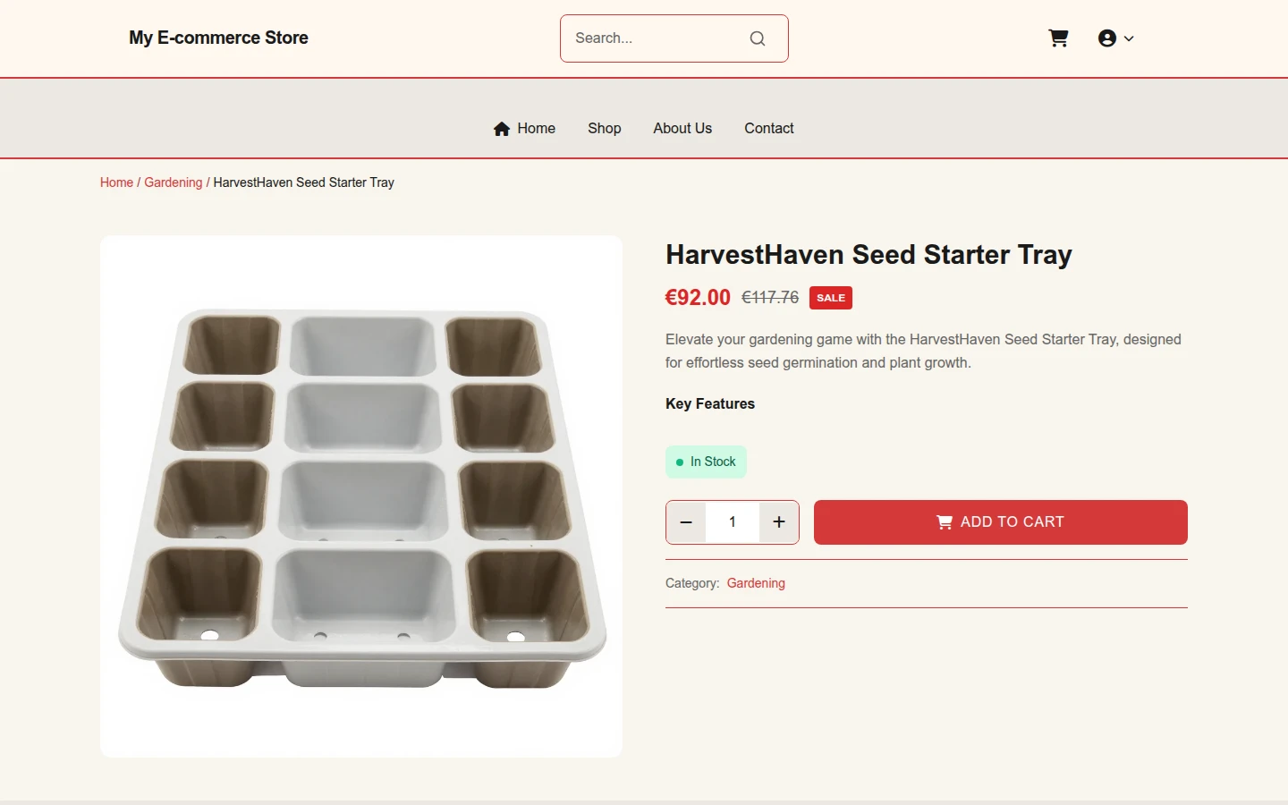The height and width of the screenshot is (805, 1288).
Task: Click the cart icon inside Add to Cart
Action: click(945, 522)
